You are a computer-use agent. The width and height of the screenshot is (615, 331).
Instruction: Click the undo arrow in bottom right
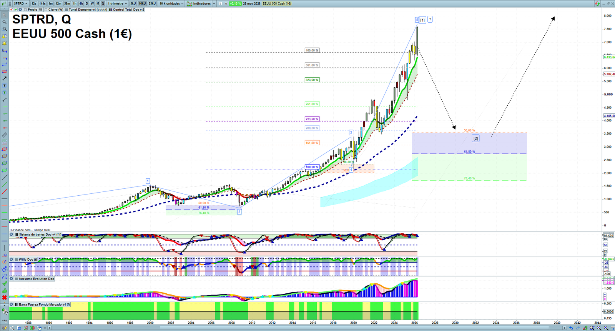coord(571,328)
